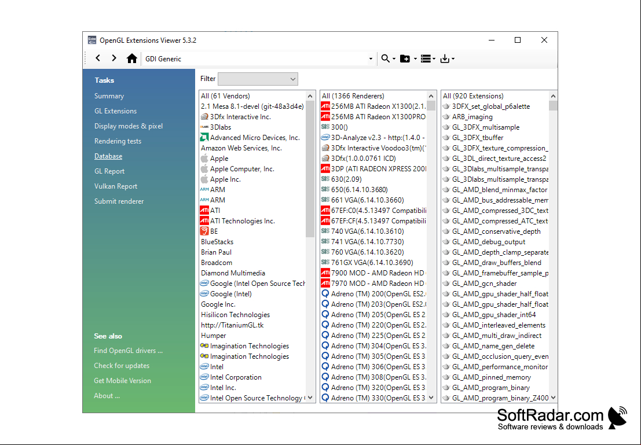Open the Filter combo box

258,79
